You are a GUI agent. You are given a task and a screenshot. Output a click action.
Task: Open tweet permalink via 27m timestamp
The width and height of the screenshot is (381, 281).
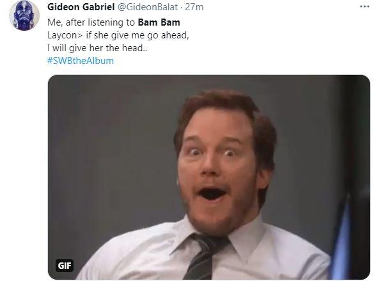point(194,7)
